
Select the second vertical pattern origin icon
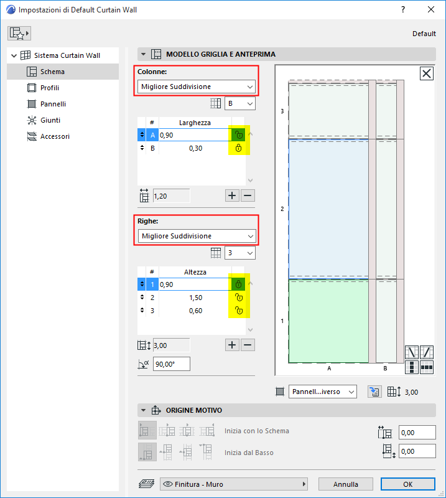(x=167, y=452)
